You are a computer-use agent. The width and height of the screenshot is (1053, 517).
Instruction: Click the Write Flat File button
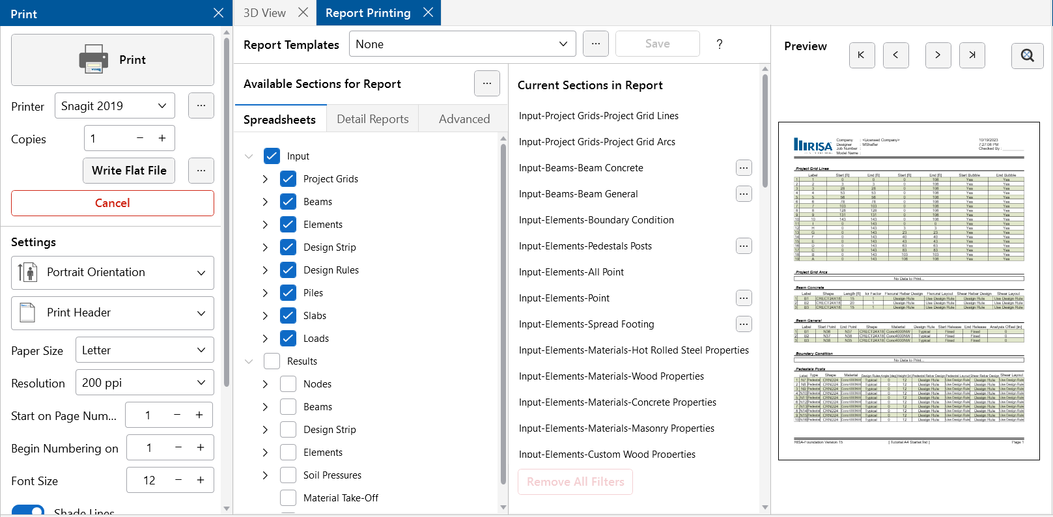tap(129, 171)
